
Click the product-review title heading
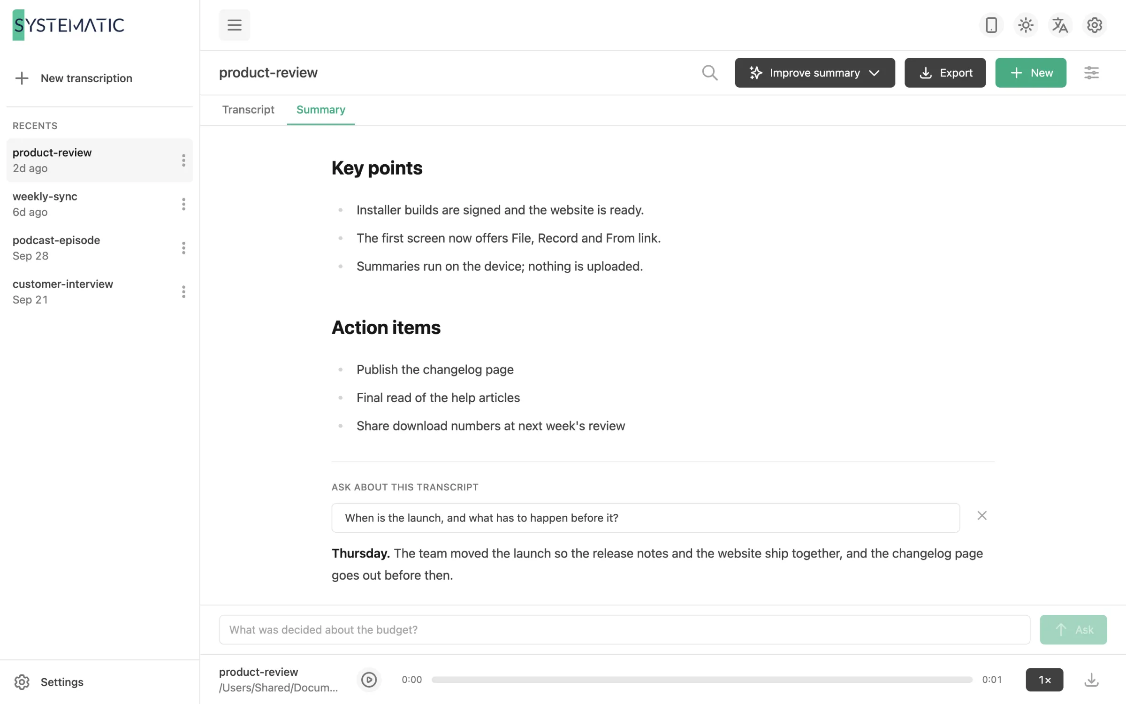coord(268,73)
